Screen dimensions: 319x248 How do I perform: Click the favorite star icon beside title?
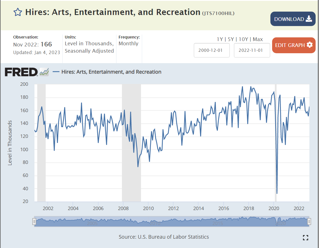tap(18, 12)
